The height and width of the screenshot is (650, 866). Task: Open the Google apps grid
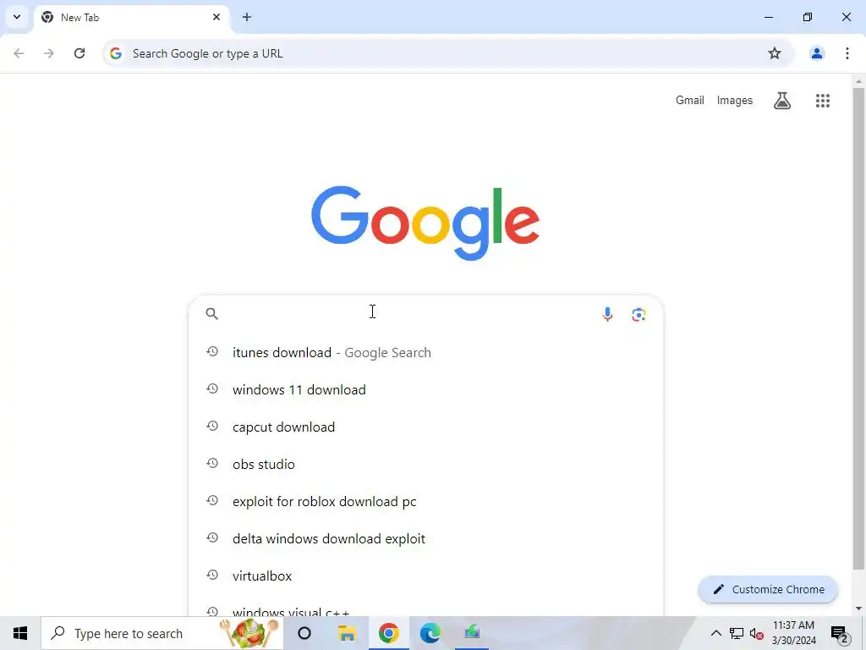(x=822, y=101)
